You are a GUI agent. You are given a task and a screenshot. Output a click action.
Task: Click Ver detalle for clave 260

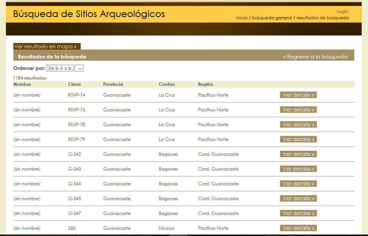coord(298,228)
